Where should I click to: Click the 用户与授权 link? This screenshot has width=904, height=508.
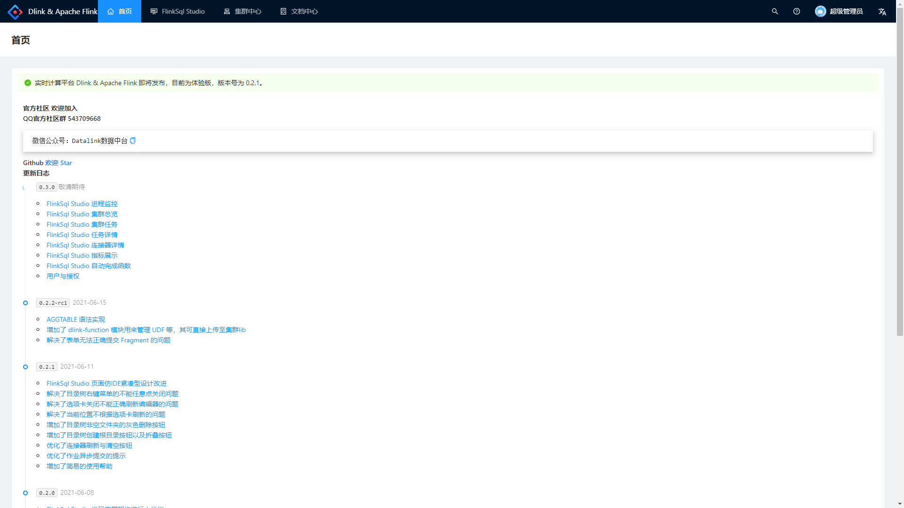pyautogui.click(x=63, y=276)
